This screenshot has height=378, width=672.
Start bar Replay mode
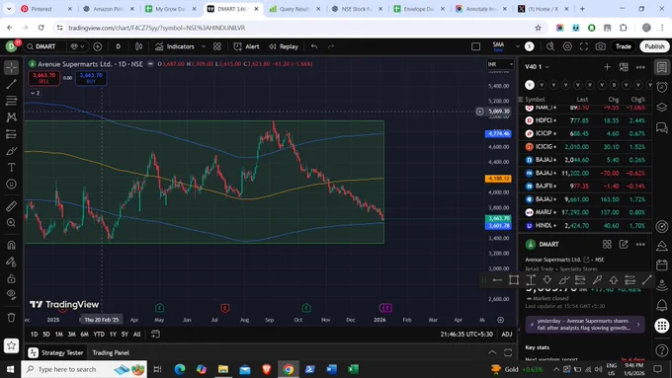284,46
